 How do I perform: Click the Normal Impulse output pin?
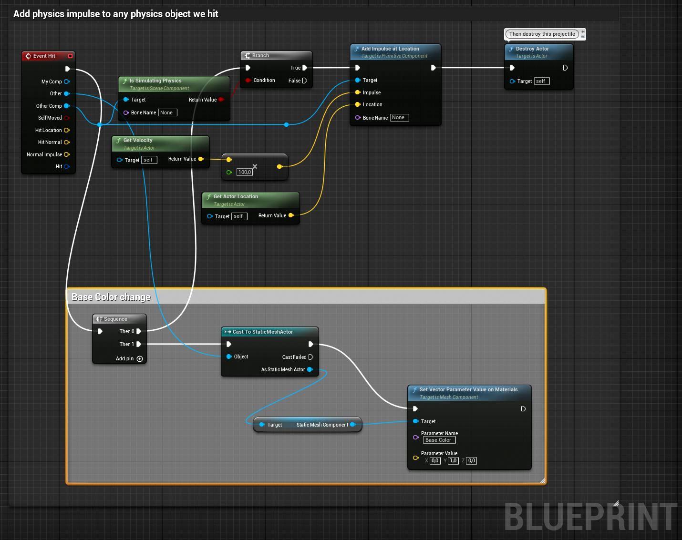coord(67,154)
